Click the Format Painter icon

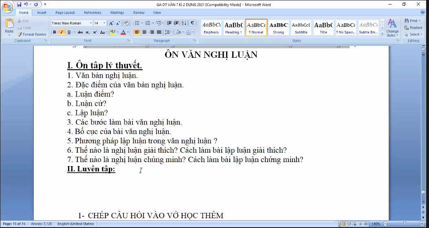pos(20,35)
